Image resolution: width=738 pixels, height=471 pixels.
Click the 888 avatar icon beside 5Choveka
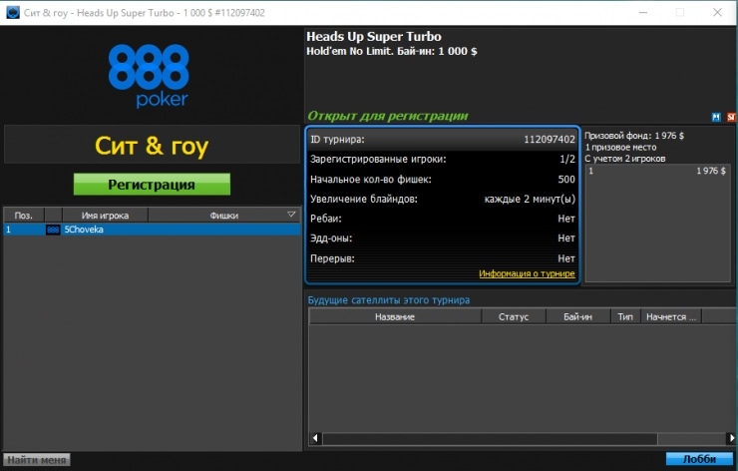(53, 230)
